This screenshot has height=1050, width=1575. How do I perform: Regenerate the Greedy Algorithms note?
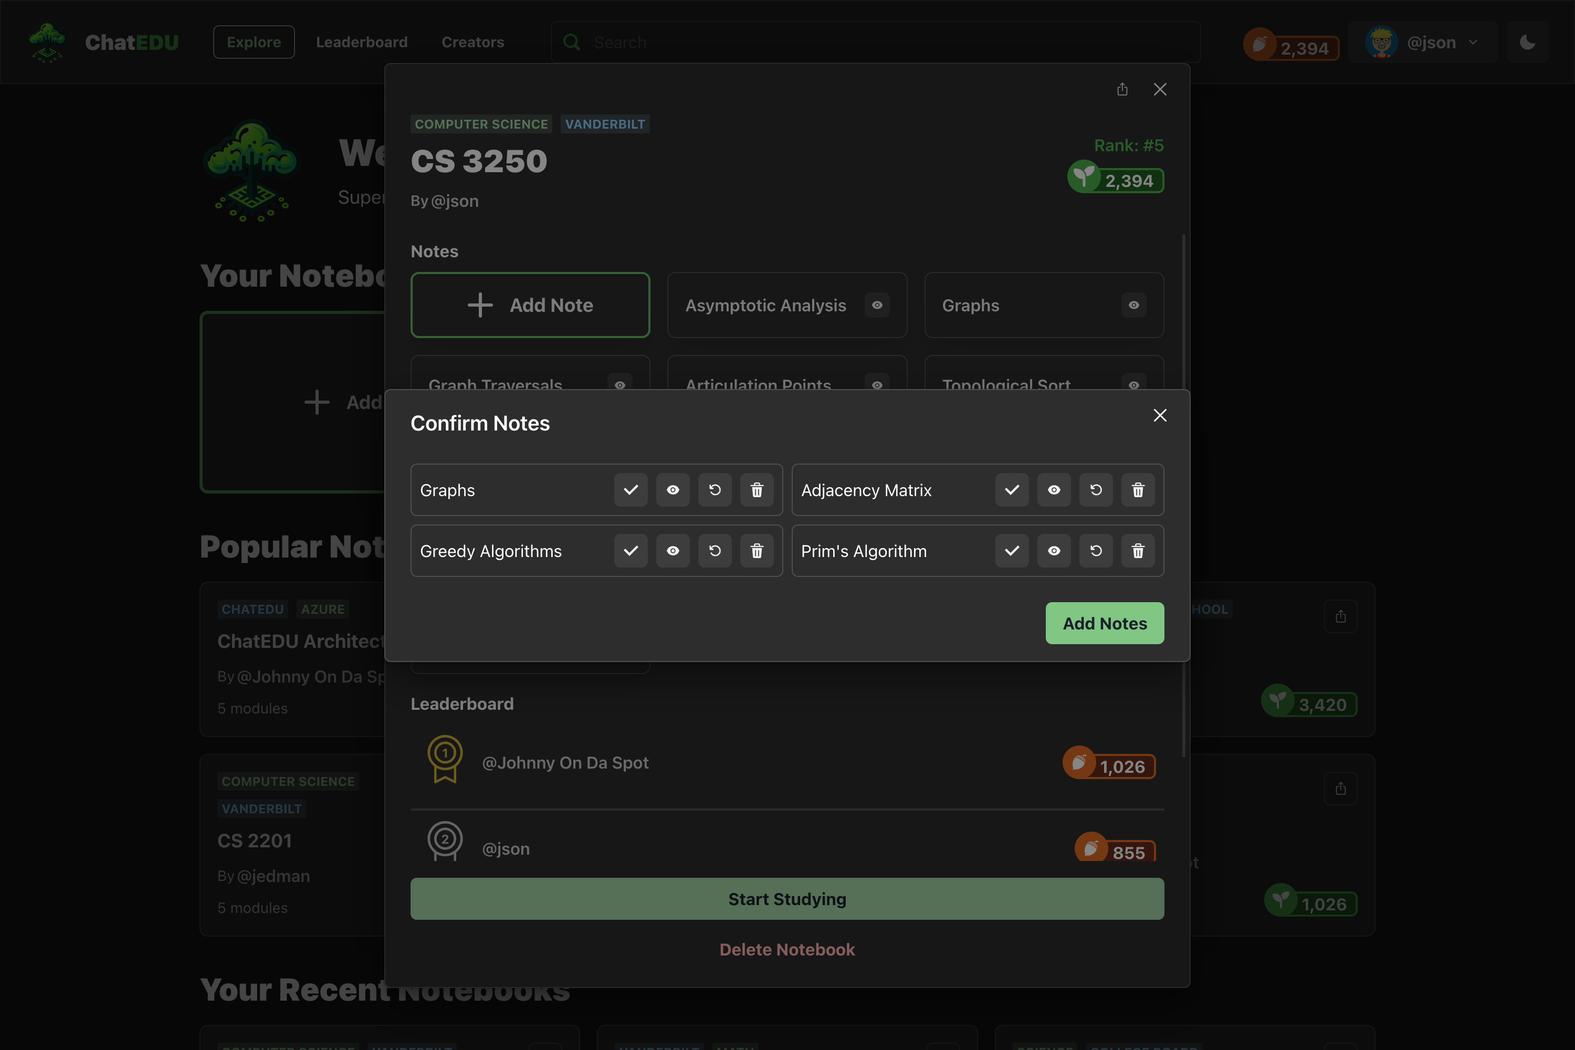(x=715, y=551)
